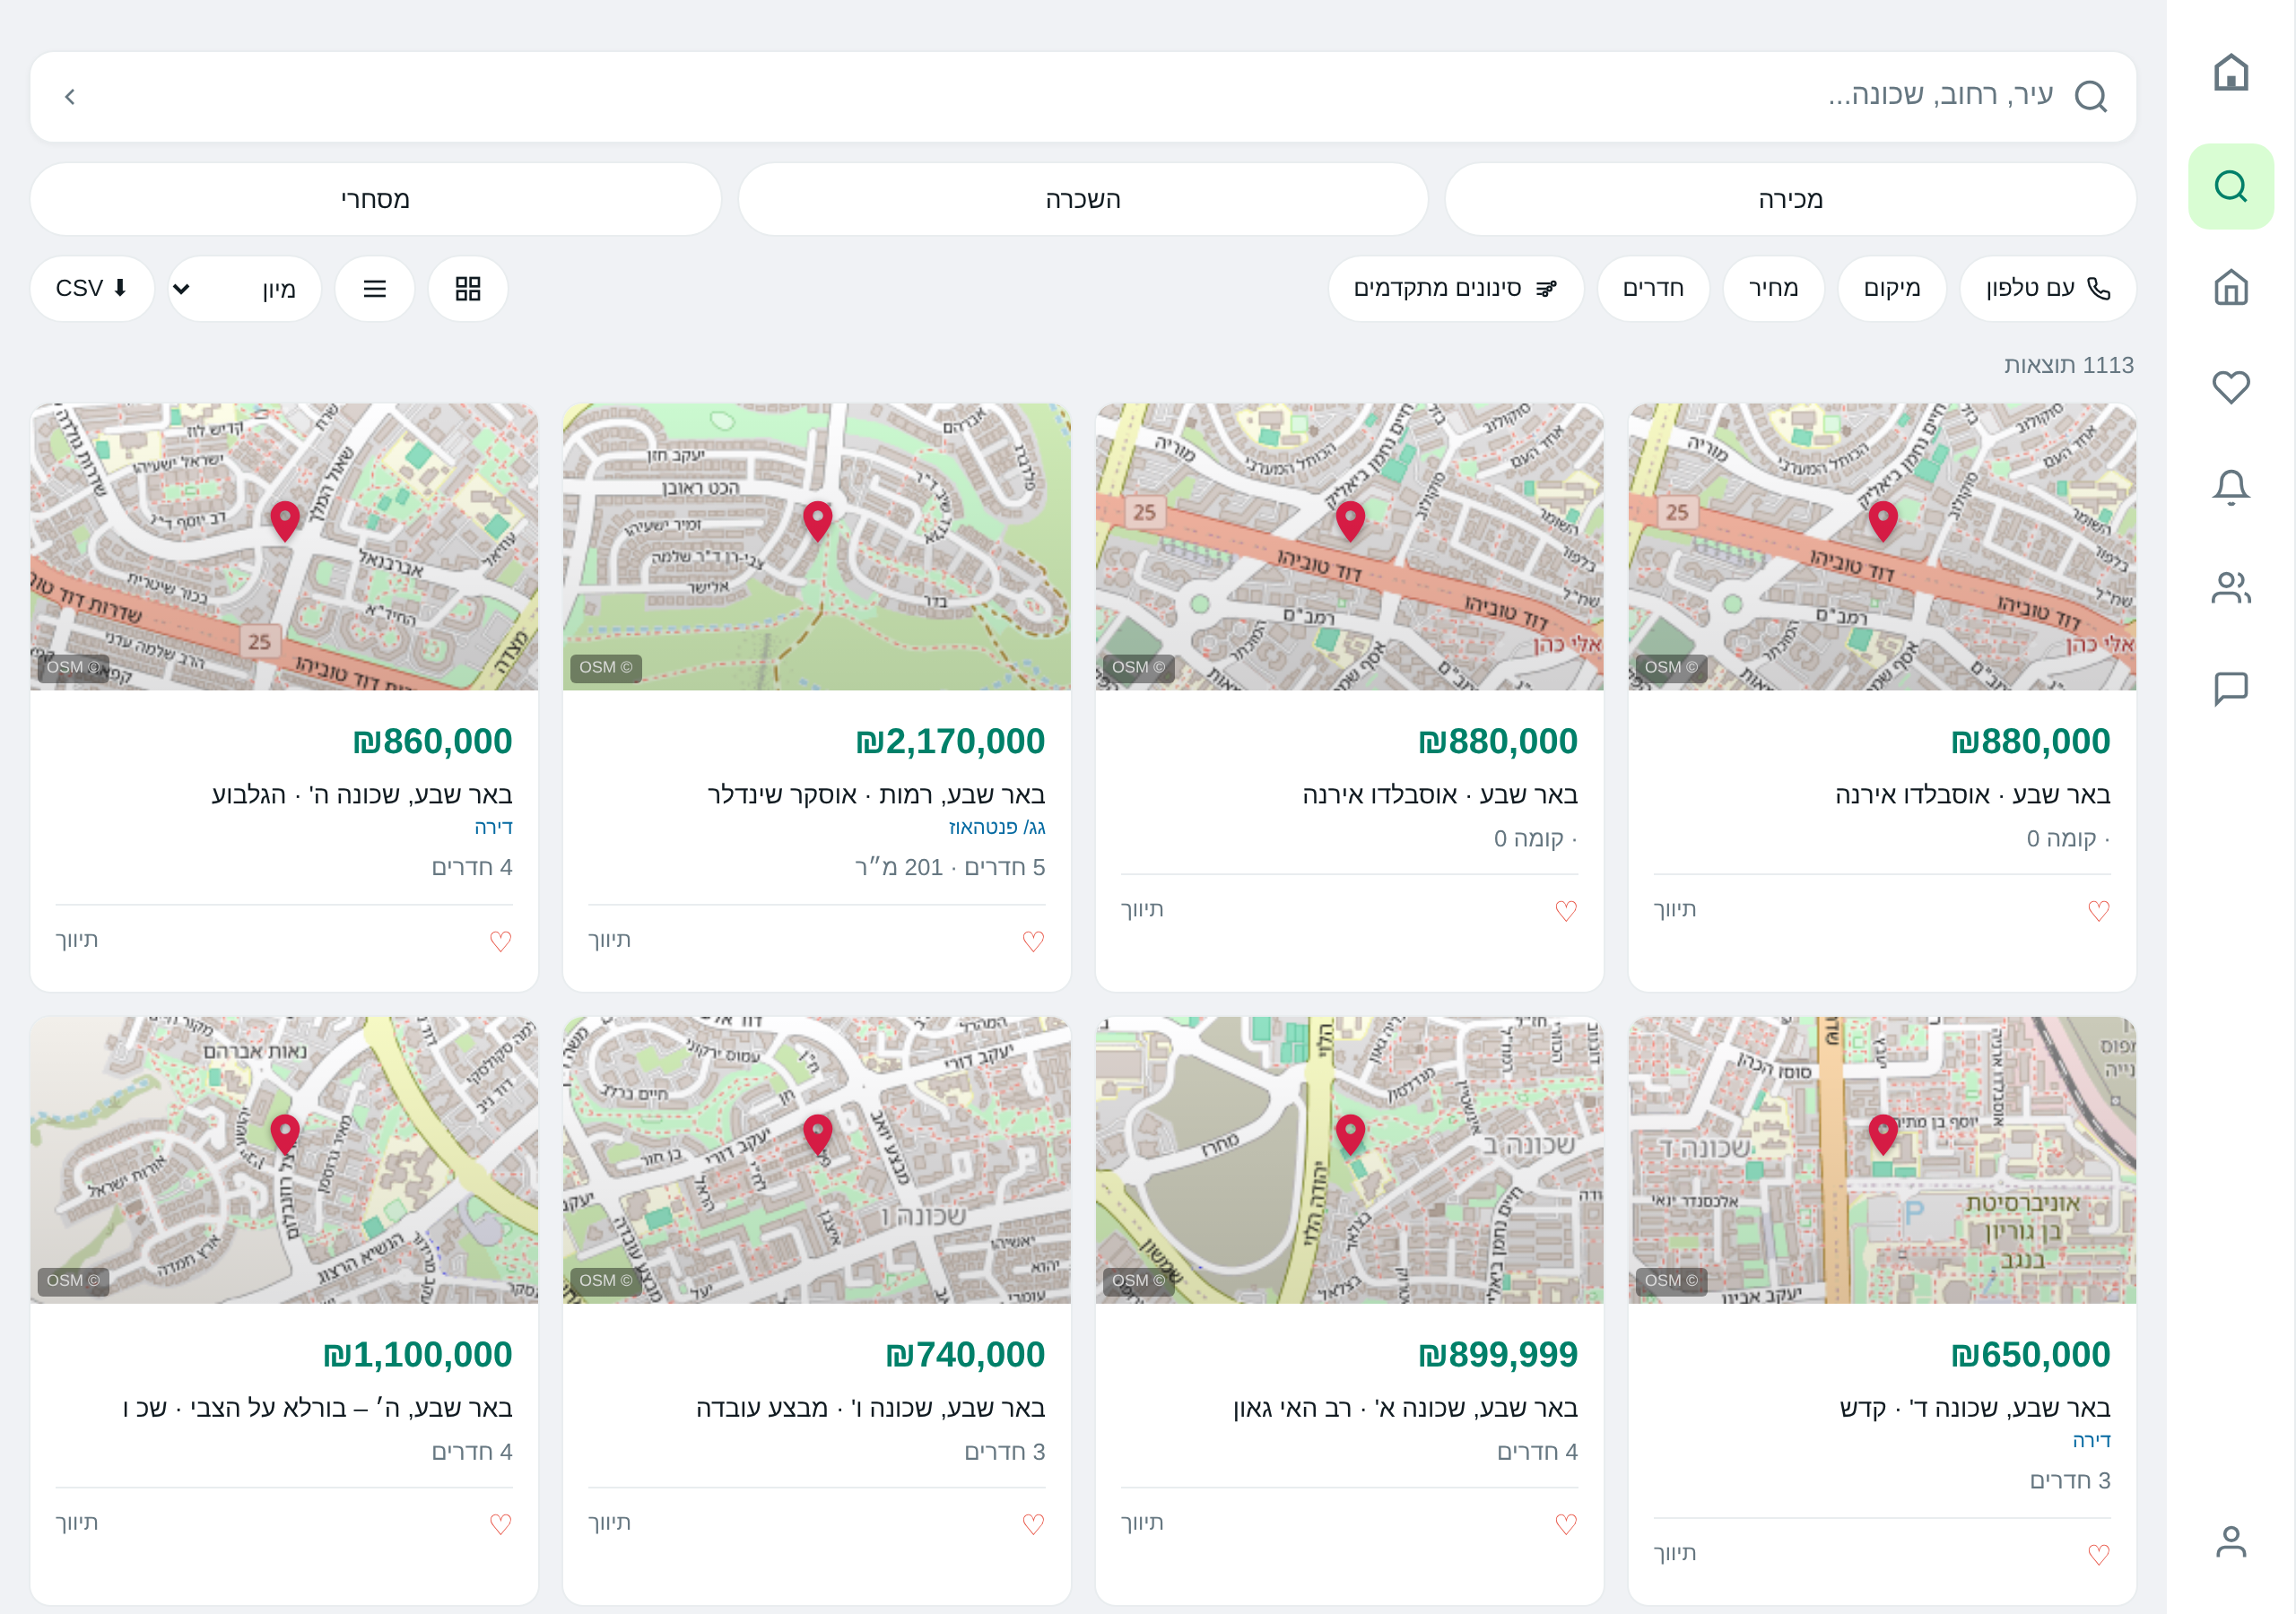Open map thumbnail of ₪1,100,000 listing

[x=284, y=1160]
